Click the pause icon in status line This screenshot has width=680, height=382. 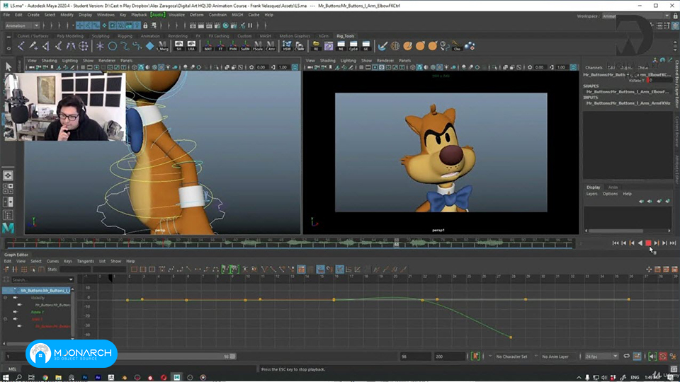pos(250,25)
